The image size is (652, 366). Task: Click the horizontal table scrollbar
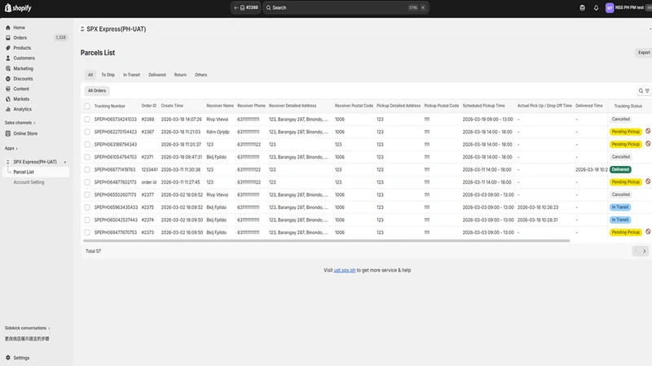coord(327,241)
